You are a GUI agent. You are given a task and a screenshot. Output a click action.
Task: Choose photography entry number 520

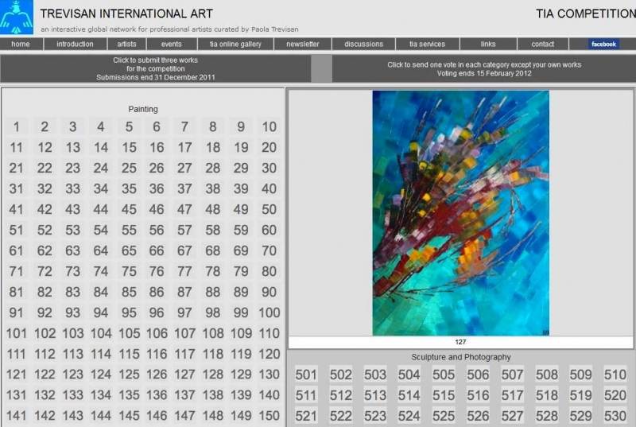pos(615,395)
